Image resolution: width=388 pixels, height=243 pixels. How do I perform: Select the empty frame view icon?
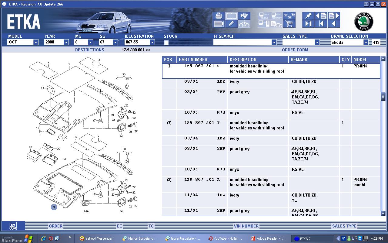(x=231, y=15)
